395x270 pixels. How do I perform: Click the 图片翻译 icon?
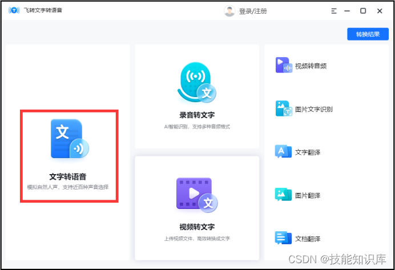[283, 195]
